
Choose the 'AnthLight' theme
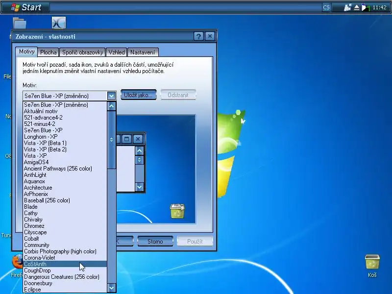pos(65,175)
